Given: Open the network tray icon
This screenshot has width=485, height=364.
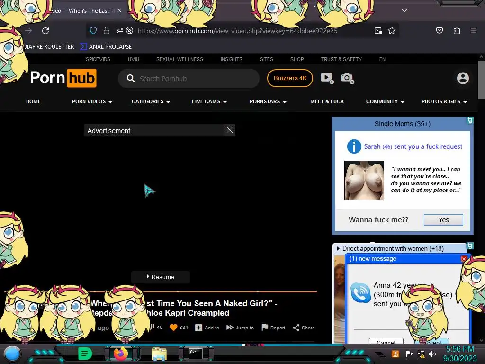Looking at the screenshot, I should (421, 354).
